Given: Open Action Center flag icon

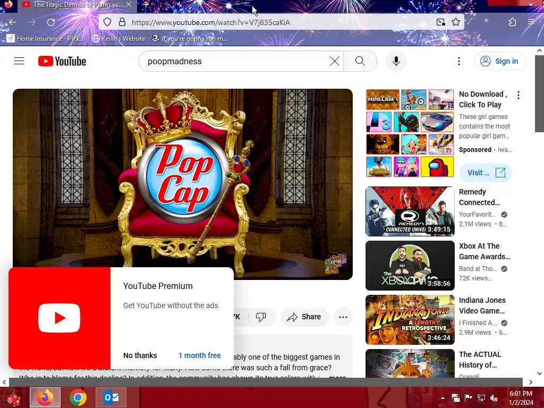Looking at the screenshot, I should (x=469, y=398).
